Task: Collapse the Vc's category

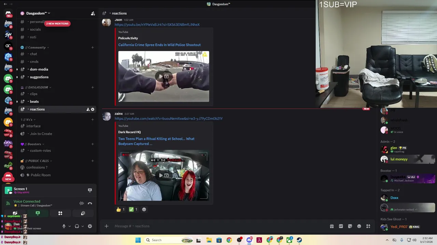Action: click(28, 119)
